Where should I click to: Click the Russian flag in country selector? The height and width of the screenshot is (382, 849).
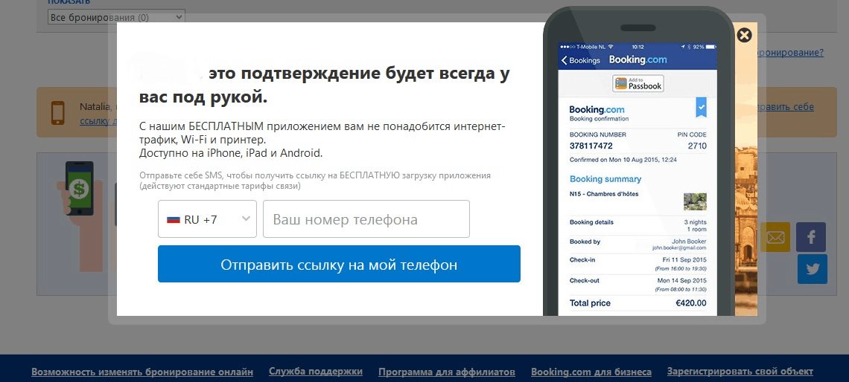pos(174,220)
